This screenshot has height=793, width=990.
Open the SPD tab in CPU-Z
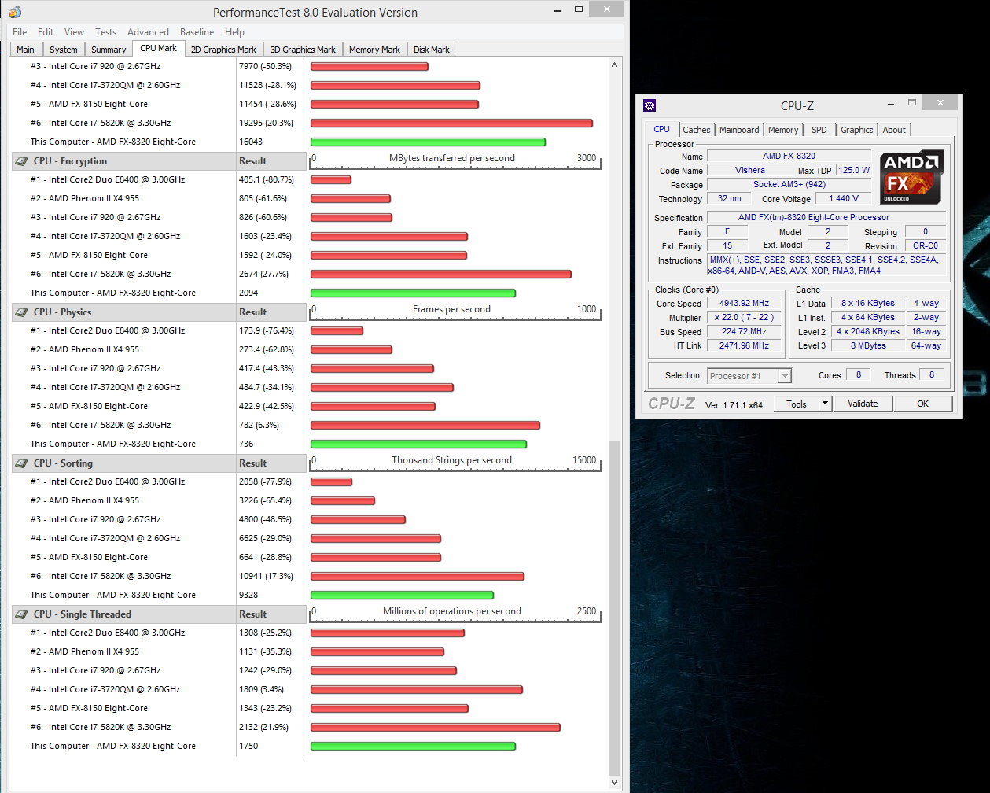click(819, 130)
